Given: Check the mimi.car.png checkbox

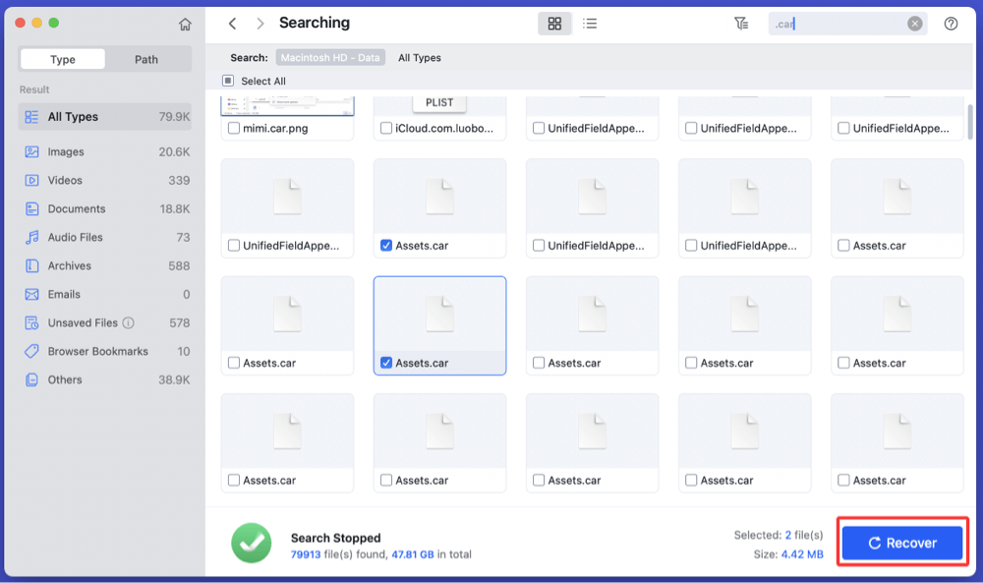Looking at the screenshot, I should [233, 127].
